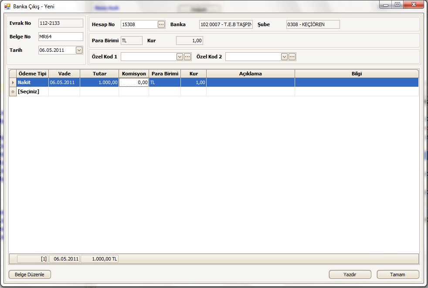
Task: Click the Banka Çıkış window title icon
Action: [x=7, y=6]
